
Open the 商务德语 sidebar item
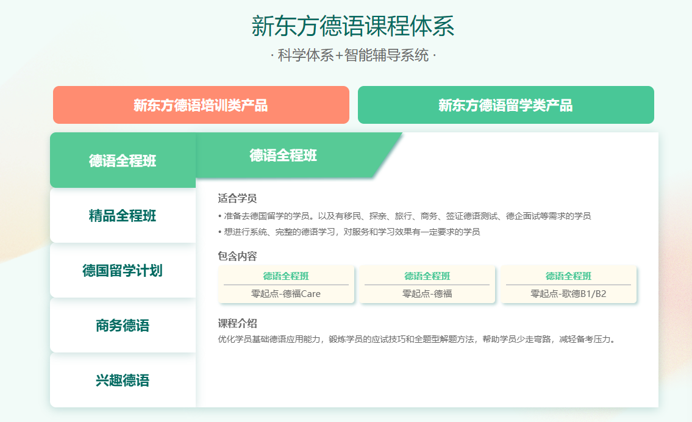(123, 326)
